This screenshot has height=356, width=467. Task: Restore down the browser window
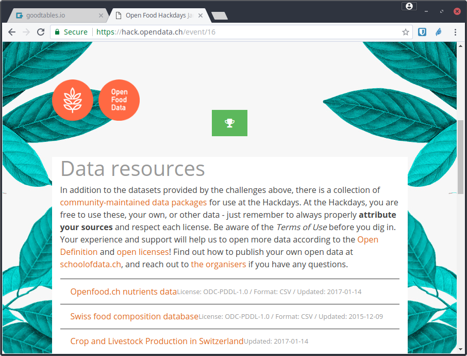(441, 11)
